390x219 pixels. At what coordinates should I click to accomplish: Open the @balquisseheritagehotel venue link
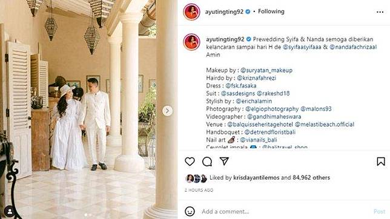260,124
